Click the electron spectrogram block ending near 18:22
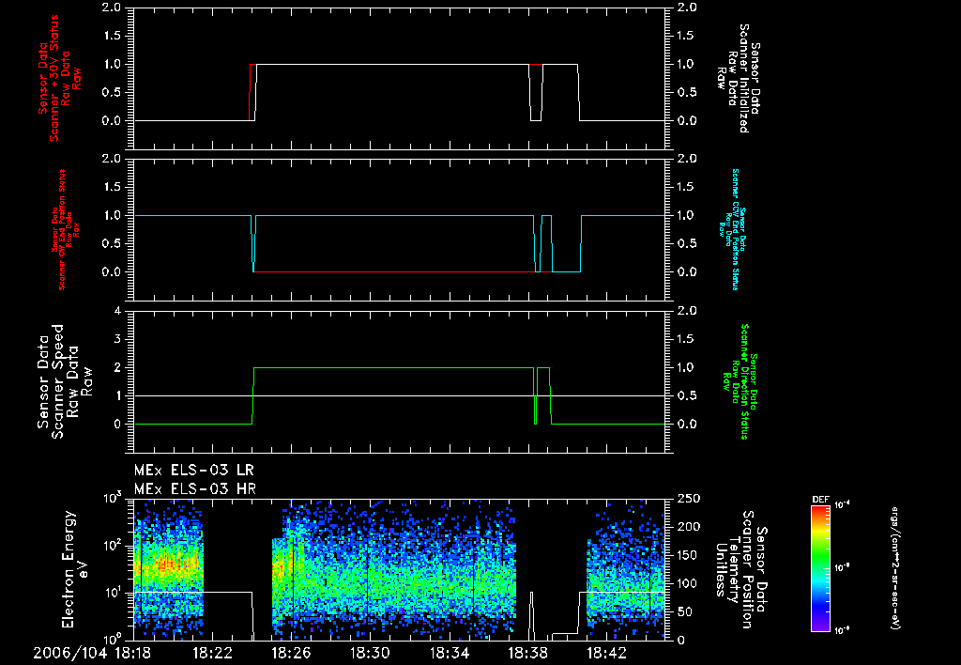Image resolution: width=961 pixels, height=665 pixels. [x=169, y=568]
